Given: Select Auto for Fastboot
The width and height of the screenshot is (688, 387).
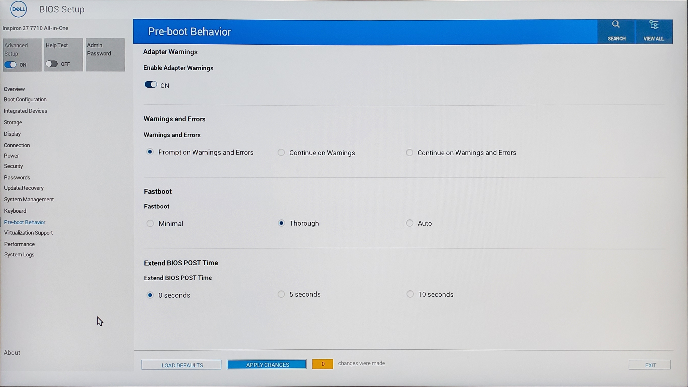Looking at the screenshot, I should click(409, 223).
